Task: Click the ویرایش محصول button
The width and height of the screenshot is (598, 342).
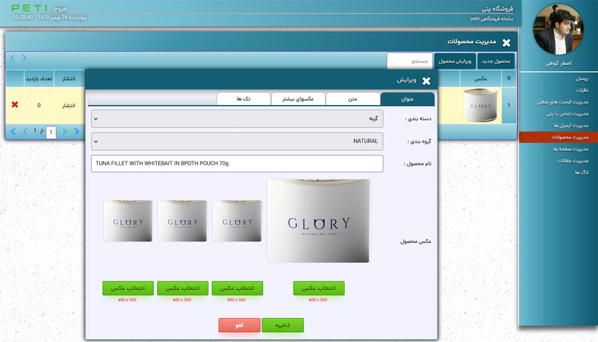Action: coord(454,61)
